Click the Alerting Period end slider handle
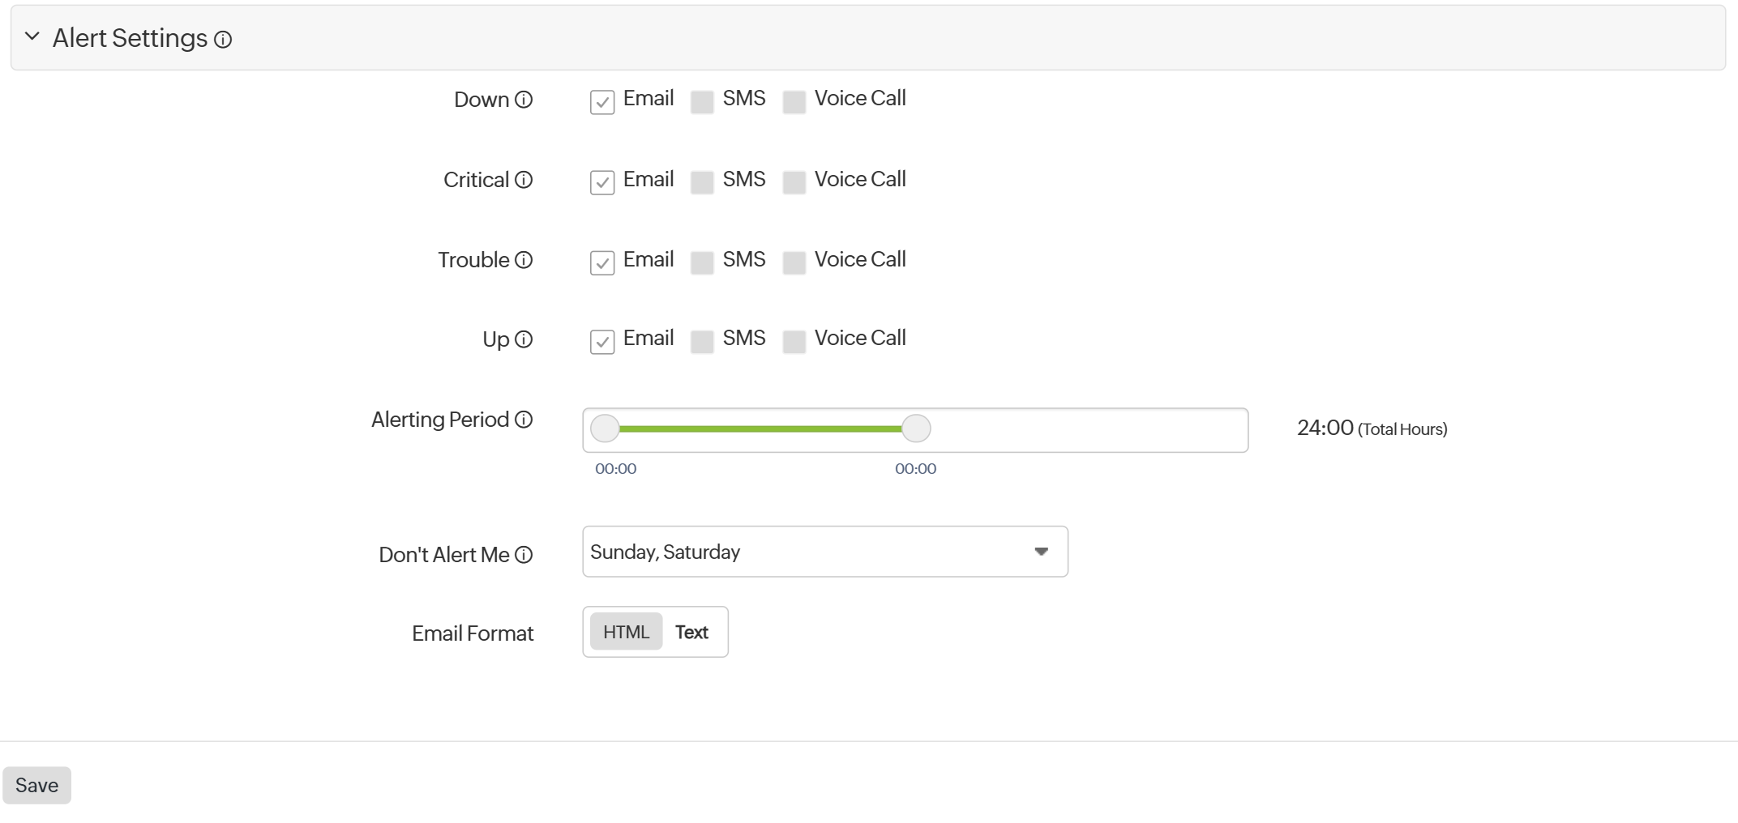Viewport: 1738px width, 823px height. coord(916,429)
